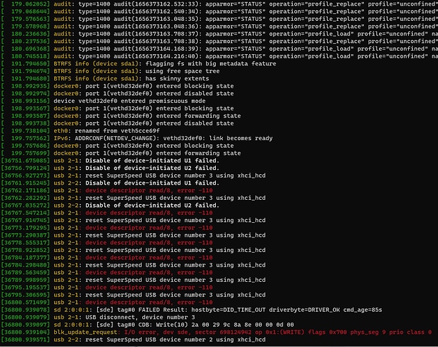Click the 'using free space tree' BTRFS line
Image resolution: width=438 pixels, height=347 pixels.
[110, 71]
